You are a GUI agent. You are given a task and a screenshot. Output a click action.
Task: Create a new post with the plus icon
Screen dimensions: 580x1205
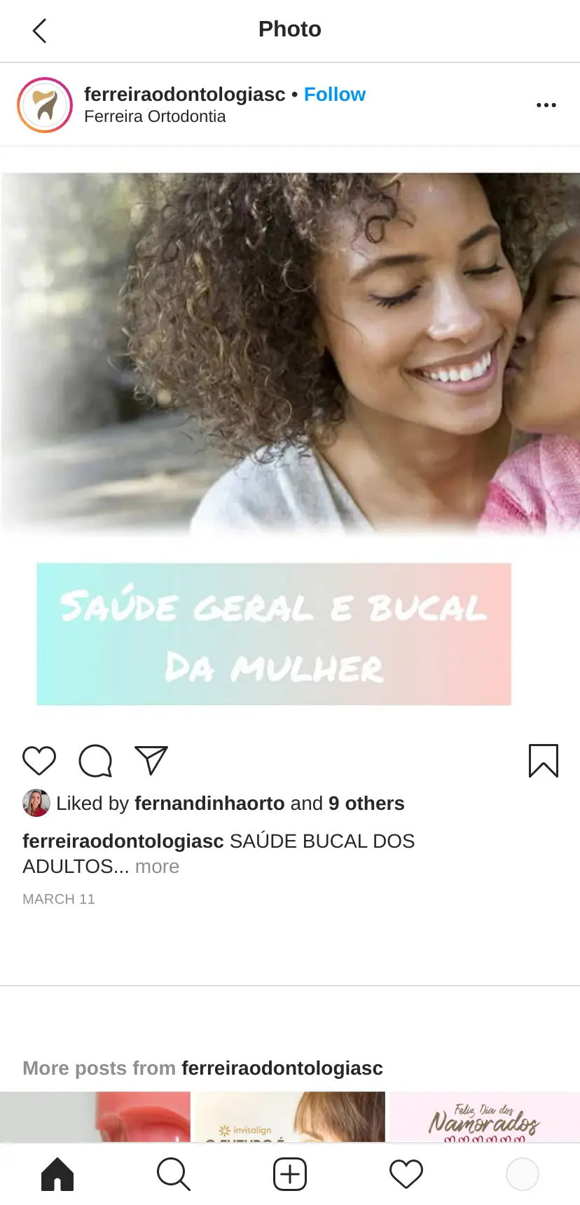click(x=290, y=1174)
